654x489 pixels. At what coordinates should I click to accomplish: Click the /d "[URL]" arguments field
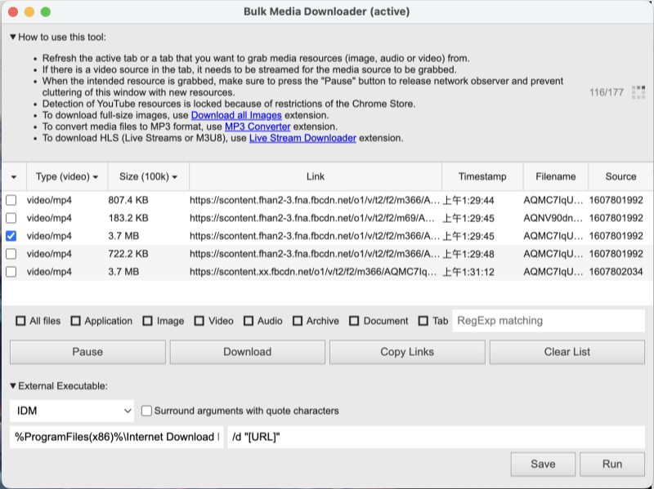[x=437, y=437]
